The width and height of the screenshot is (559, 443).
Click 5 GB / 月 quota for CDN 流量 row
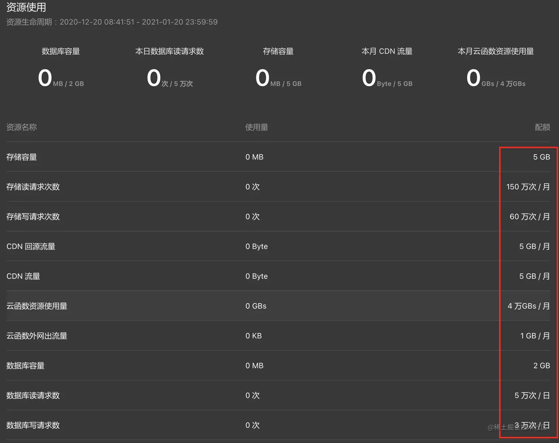[x=535, y=276]
